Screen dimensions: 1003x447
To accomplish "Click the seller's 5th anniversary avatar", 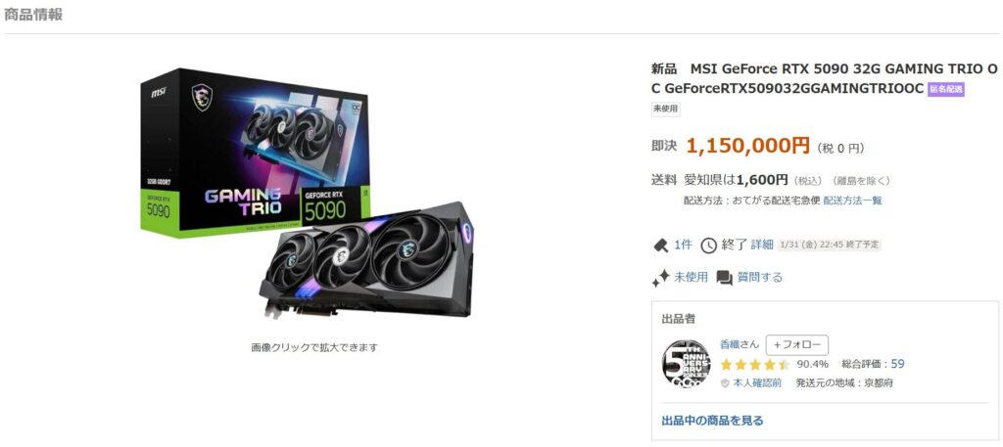I will click(x=686, y=364).
